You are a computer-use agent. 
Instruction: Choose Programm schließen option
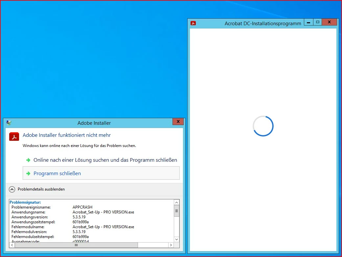(x=101, y=173)
